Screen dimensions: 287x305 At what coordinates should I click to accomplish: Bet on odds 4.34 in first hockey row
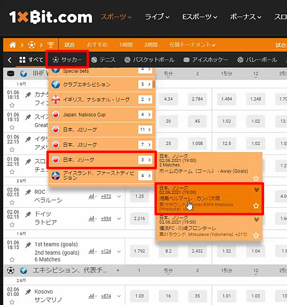tap(168, 99)
